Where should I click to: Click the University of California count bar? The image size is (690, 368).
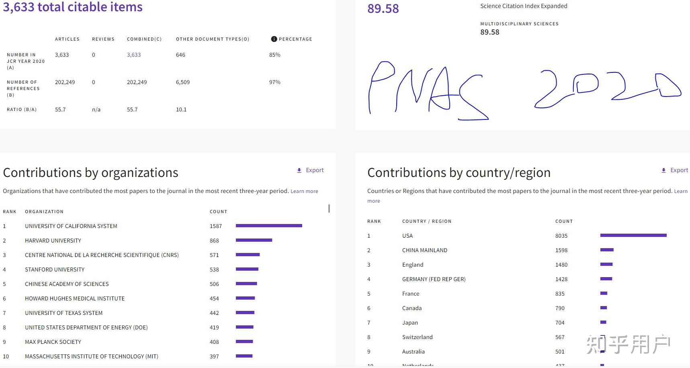(x=269, y=226)
